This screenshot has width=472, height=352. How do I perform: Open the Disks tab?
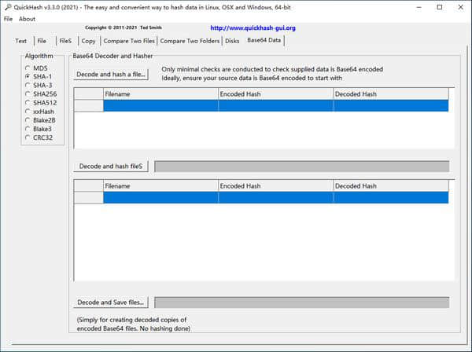pos(232,41)
